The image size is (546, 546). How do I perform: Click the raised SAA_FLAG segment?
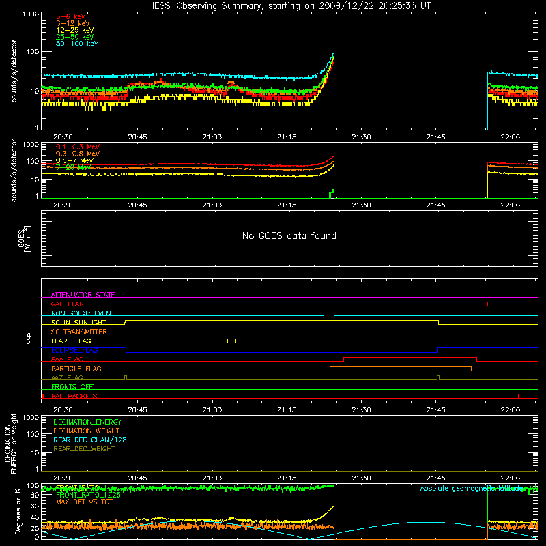coord(410,357)
